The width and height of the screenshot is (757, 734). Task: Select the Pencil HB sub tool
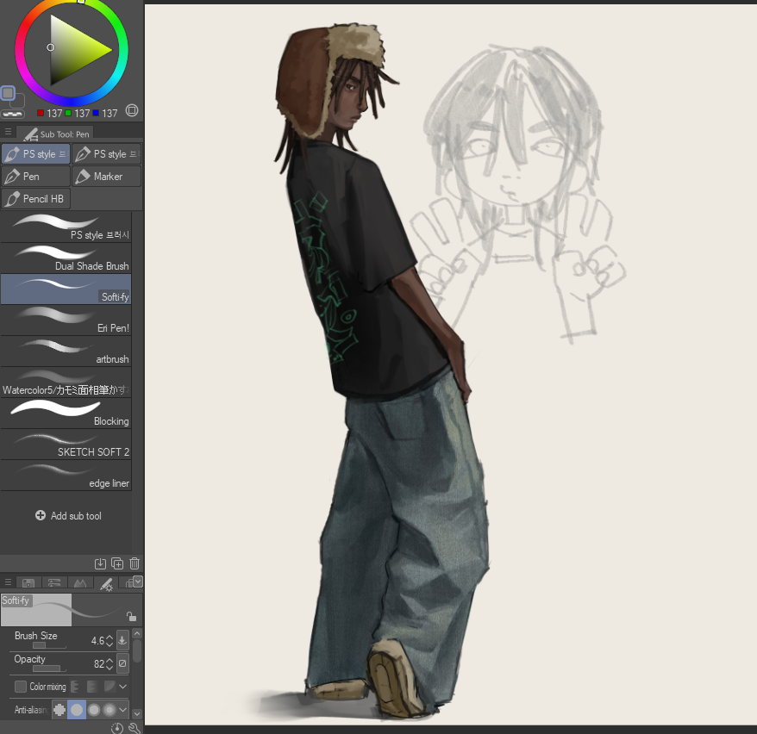click(x=36, y=198)
